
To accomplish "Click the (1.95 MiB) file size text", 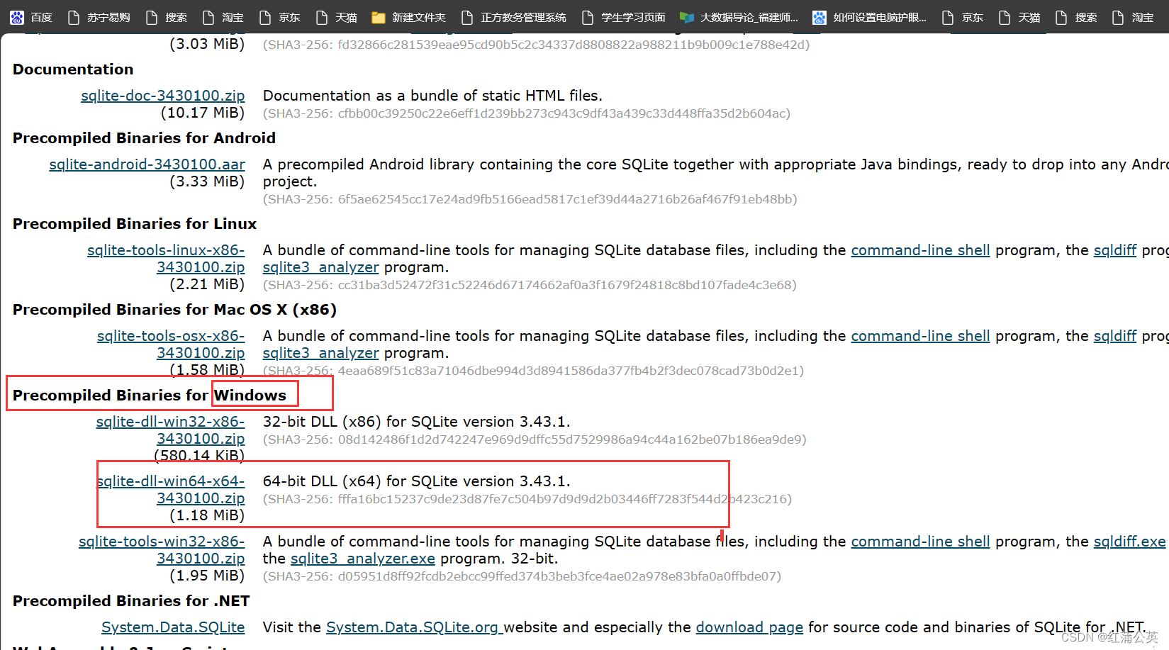I will point(207,576).
